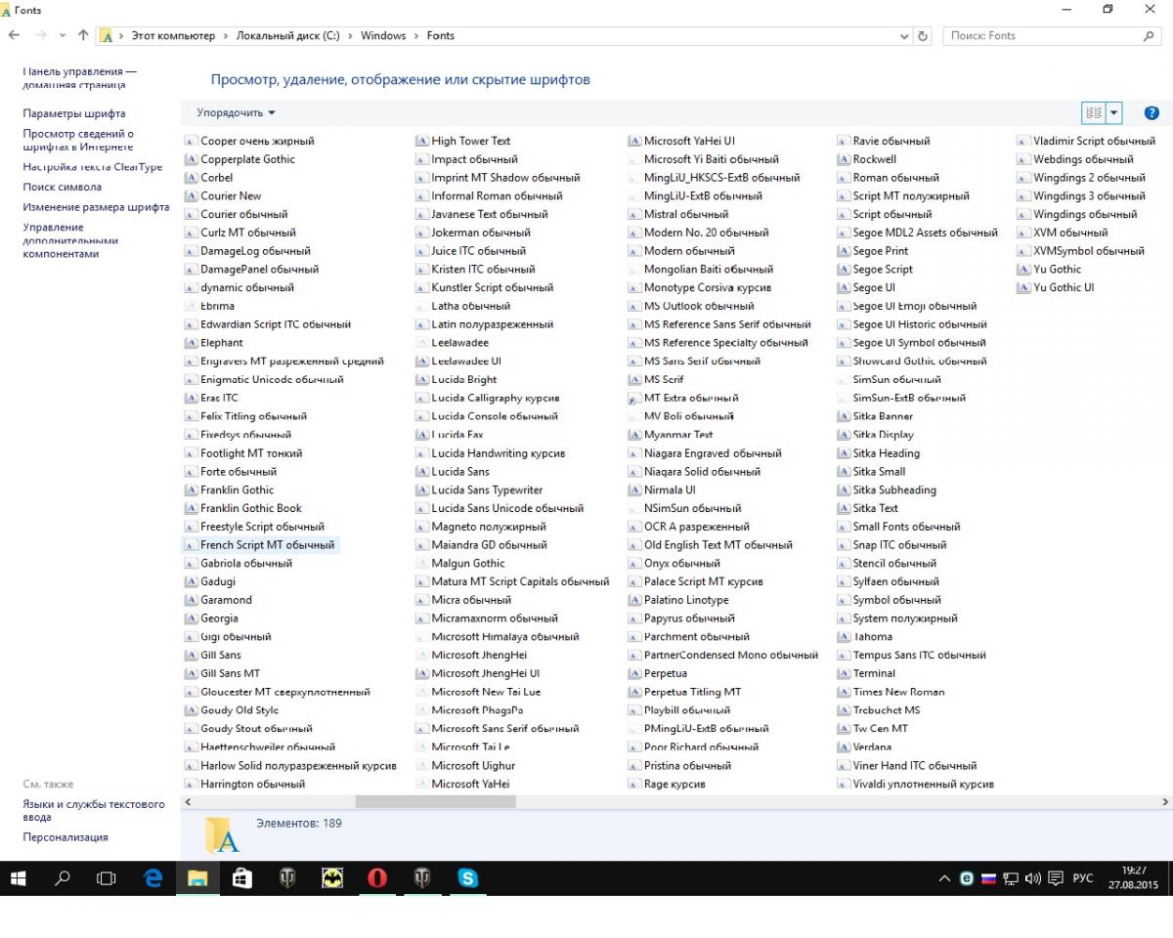The width and height of the screenshot is (1173, 938).
Task: Open taskbar search magnifier
Action: tap(63, 878)
